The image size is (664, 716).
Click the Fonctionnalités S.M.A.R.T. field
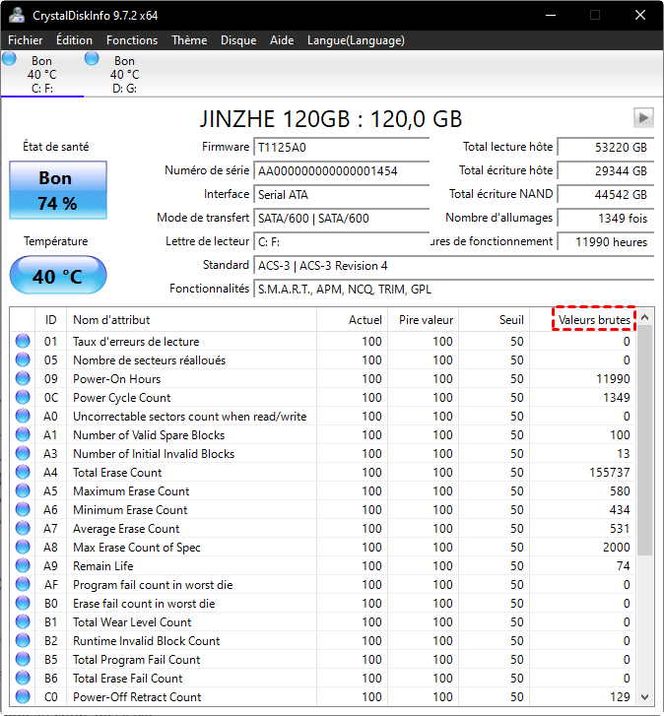click(453, 290)
